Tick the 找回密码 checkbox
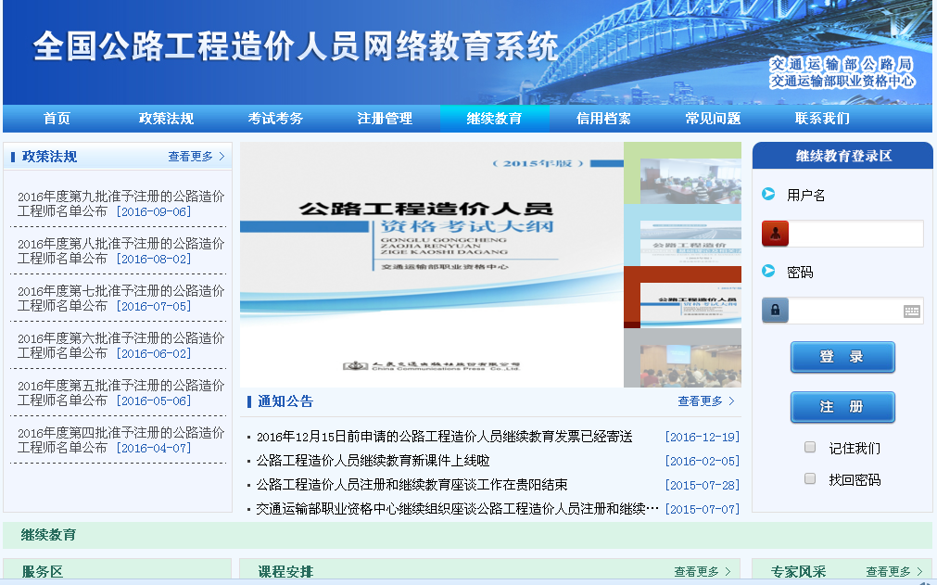The width and height of the screenshot is (937, 585). (810, 479)
